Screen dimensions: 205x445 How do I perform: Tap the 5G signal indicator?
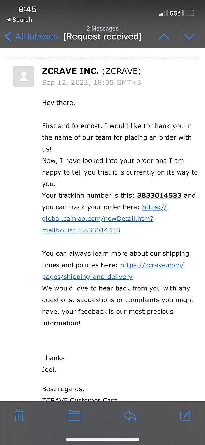tap(175, 13)
